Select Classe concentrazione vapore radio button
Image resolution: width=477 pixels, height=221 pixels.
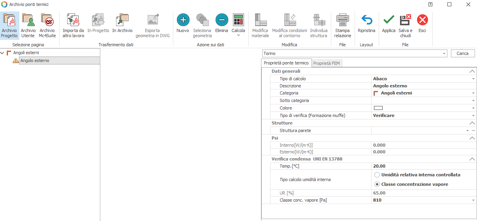point(377,184)
